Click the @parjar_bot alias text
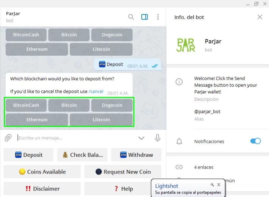 207,111
